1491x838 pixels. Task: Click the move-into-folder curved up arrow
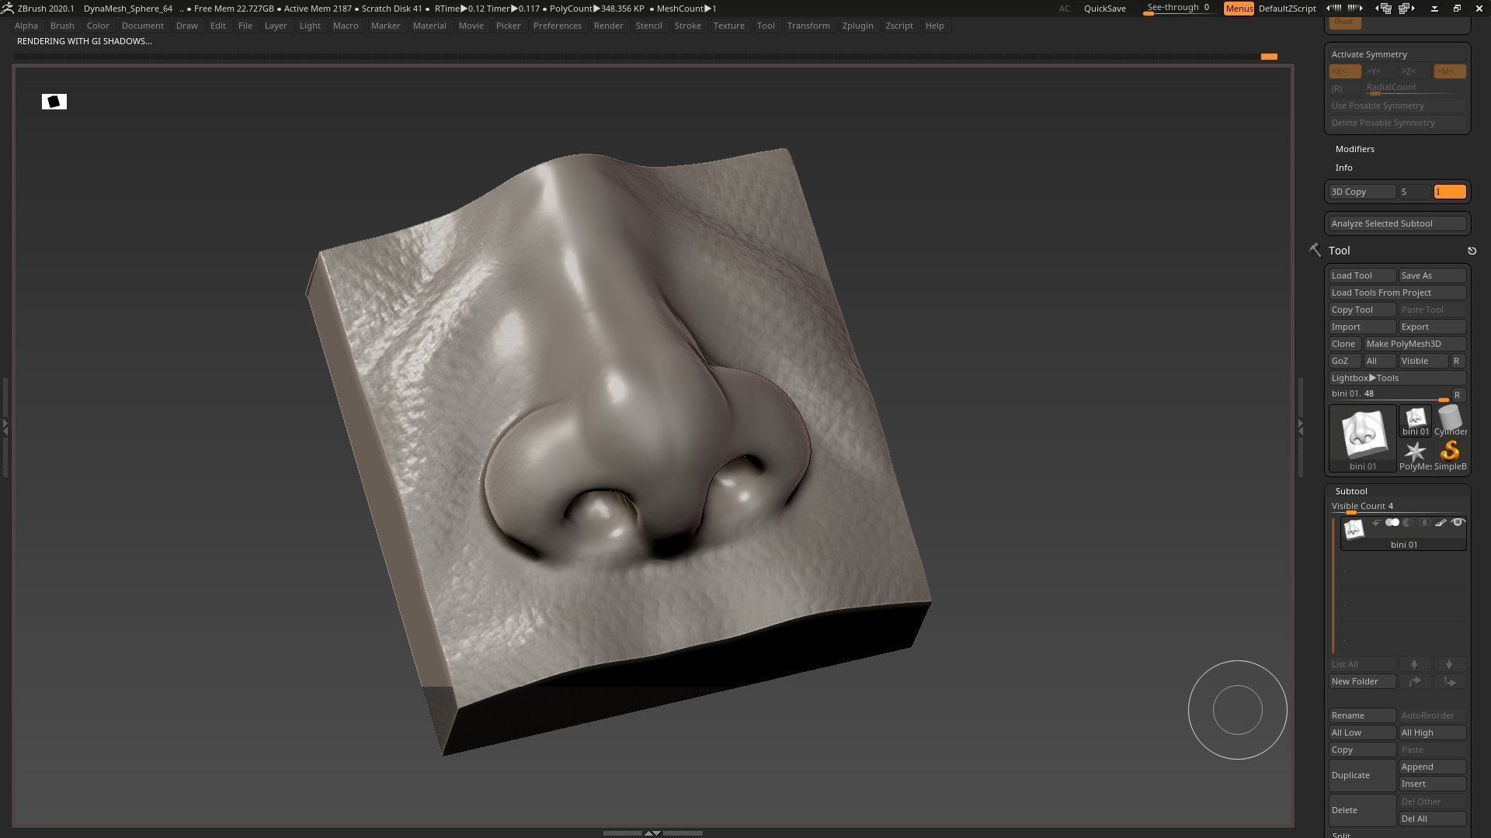(1415, 681)
